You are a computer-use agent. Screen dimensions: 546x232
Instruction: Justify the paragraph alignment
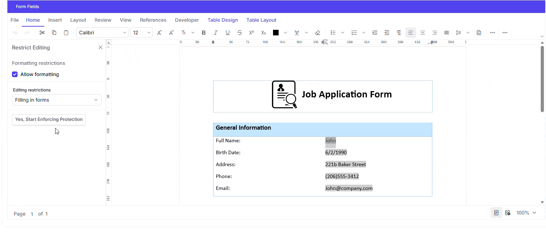point(447,33)
